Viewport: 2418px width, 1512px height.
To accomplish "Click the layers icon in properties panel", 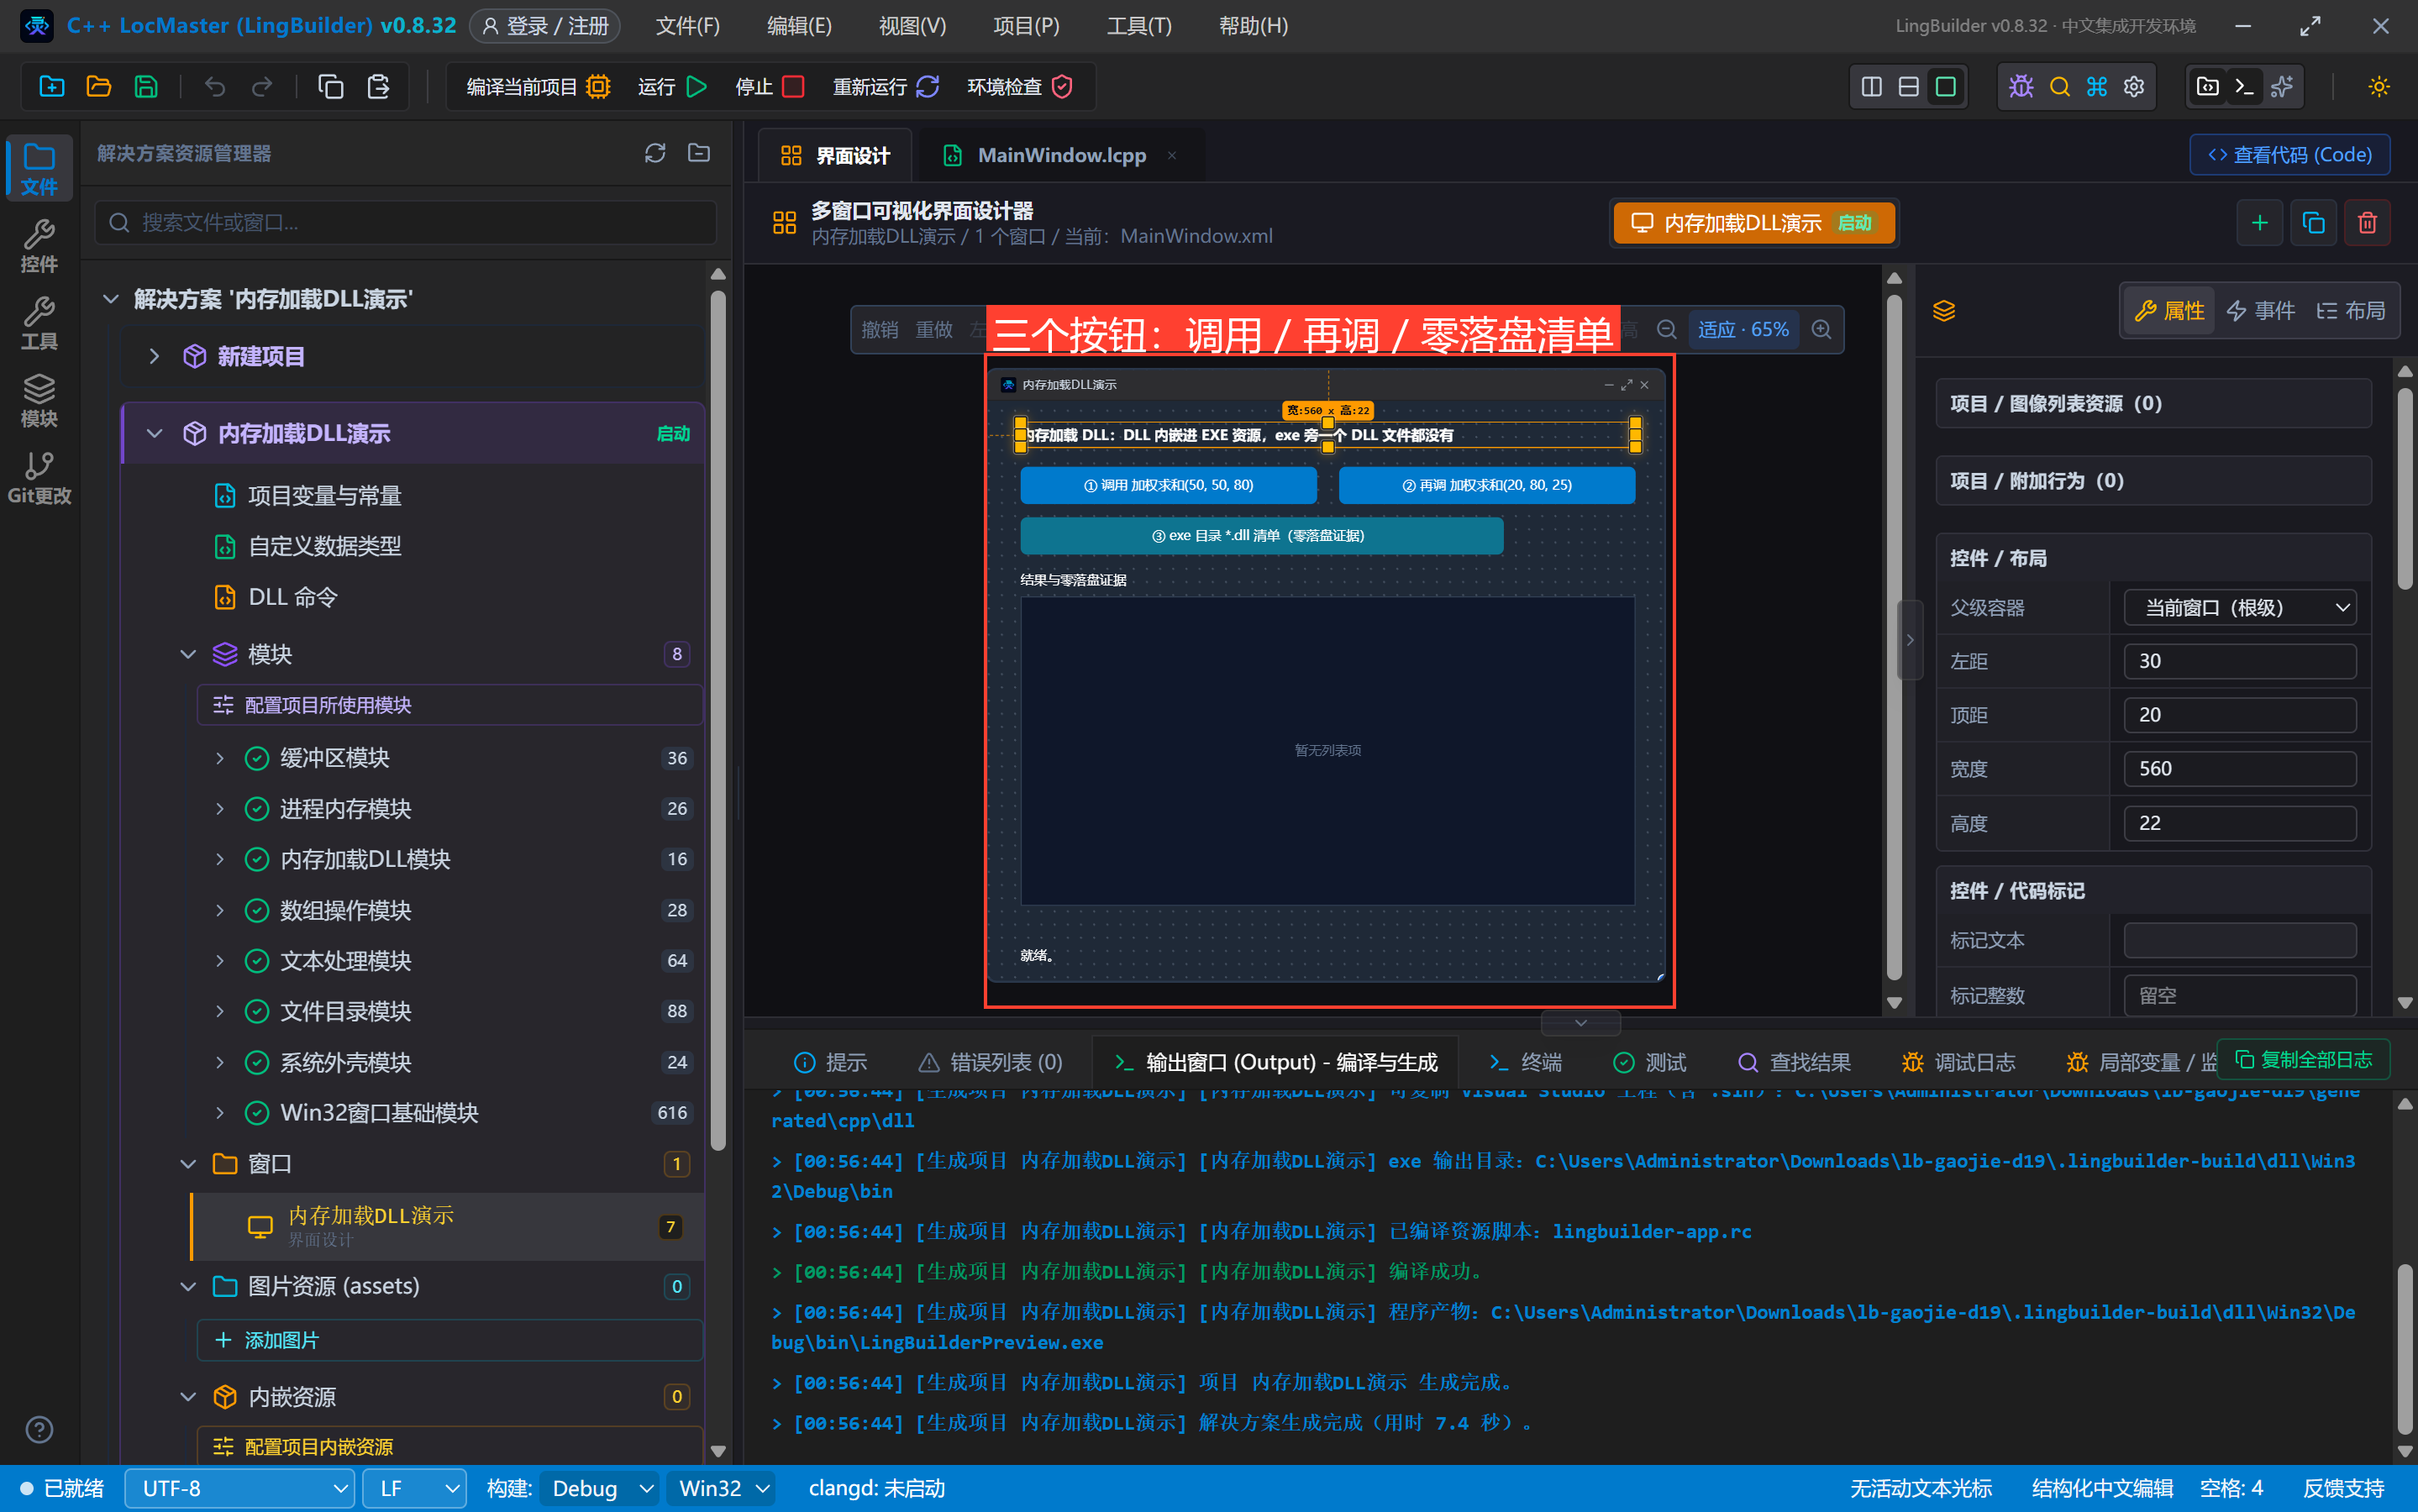I will (x=1943, y=311).
